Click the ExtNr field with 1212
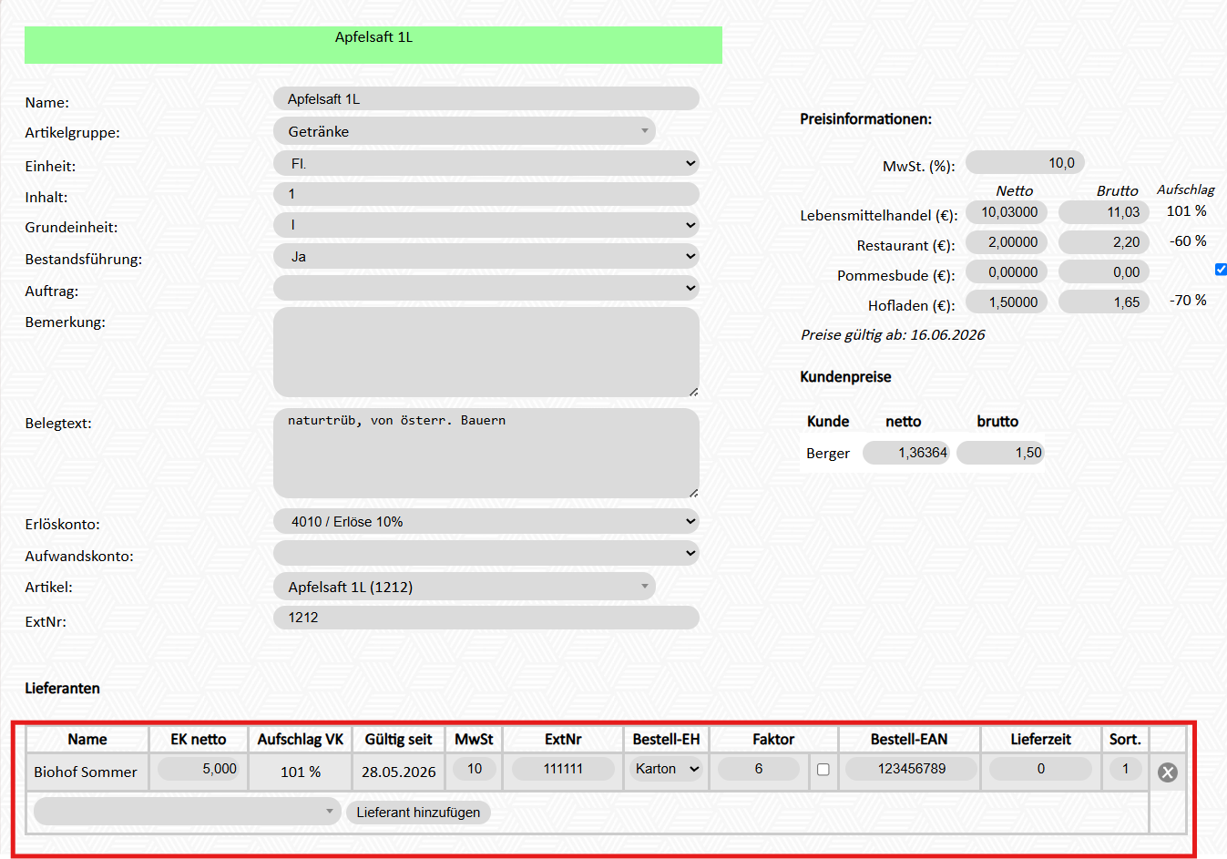 486,618
